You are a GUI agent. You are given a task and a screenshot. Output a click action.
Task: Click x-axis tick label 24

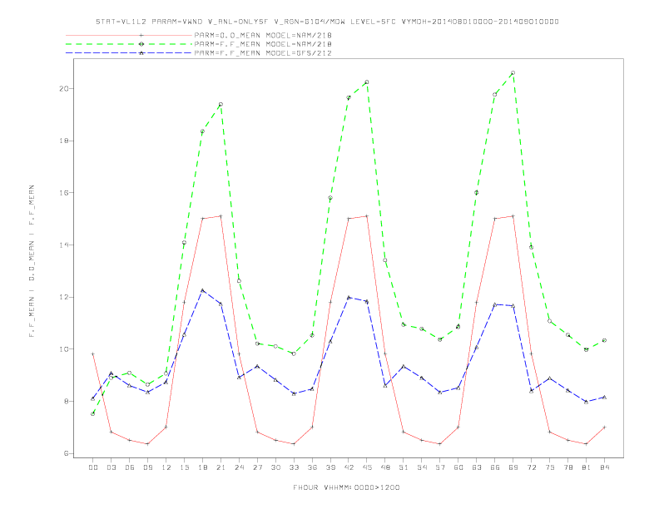[x=239, y=467]
